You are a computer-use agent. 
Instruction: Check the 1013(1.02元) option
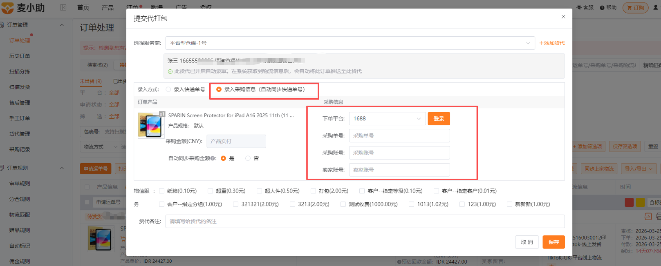tap(411, 204)
